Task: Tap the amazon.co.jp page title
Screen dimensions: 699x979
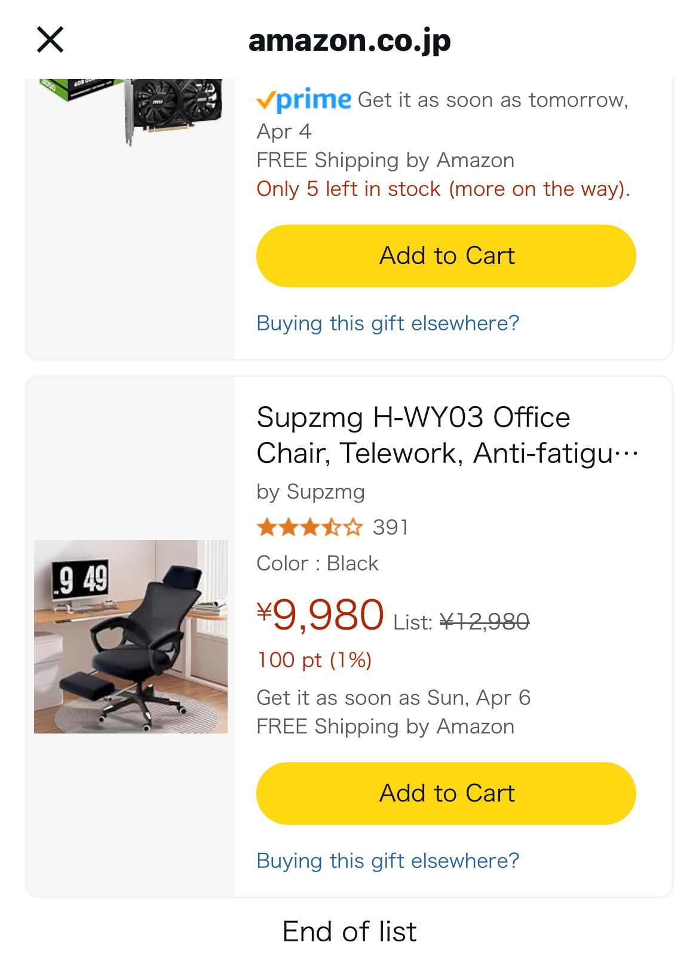Action: pyautogui.click(x=349, y=41)
